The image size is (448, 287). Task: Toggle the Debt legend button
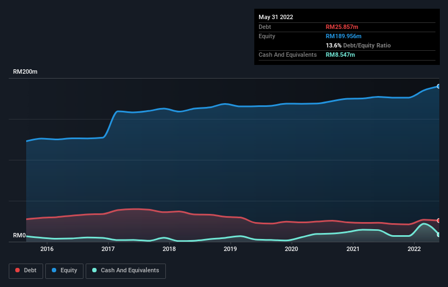click(26, 271)
